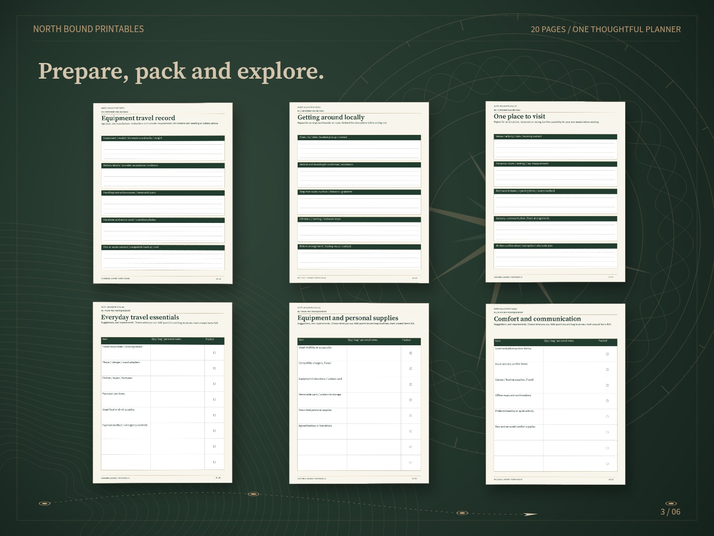Click 'Restroom features / opening times / access method' header
The image size is (714, 536).
click(x=556, y=191)
